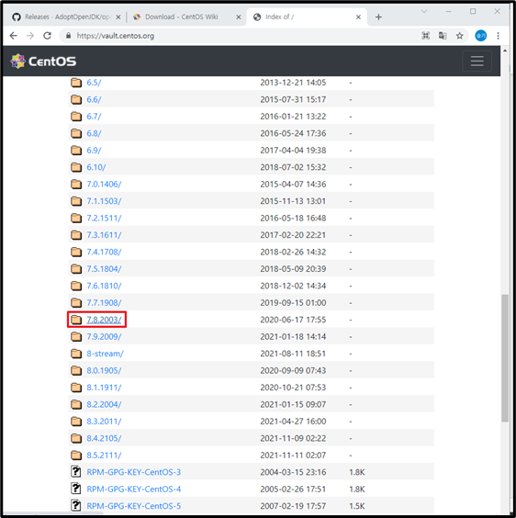Open the 7.9.2009/ directory link
The height and width of the screenshot is (518, 516).
(x=104, y=337)
